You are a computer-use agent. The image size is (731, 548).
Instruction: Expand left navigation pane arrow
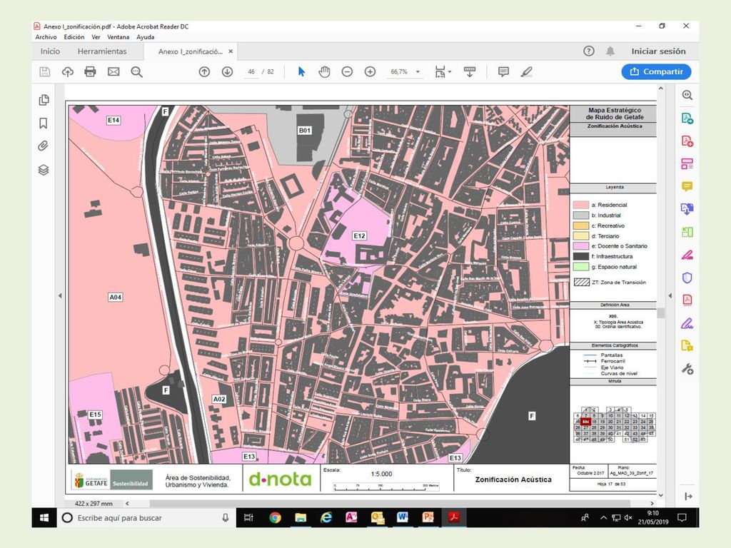pos(60,295)
